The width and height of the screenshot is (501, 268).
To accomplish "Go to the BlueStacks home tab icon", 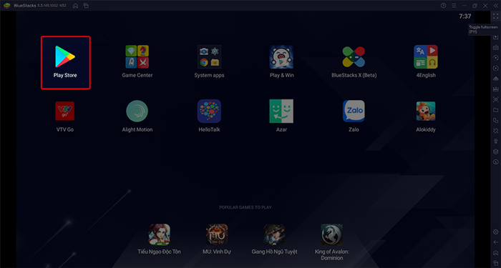I will 75,6.
